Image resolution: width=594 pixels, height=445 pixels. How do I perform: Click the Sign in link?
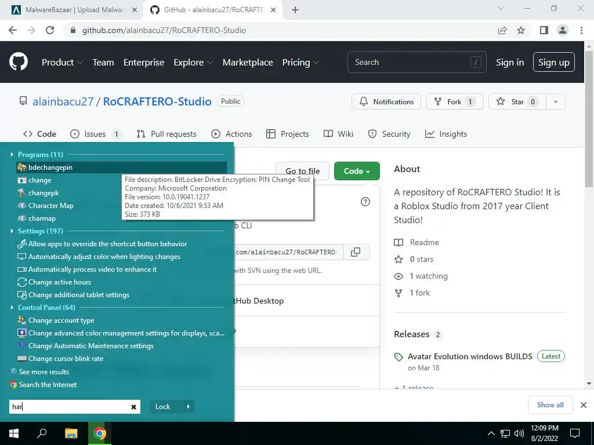pos(510,62)
